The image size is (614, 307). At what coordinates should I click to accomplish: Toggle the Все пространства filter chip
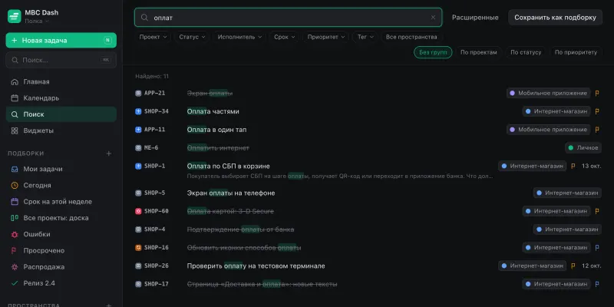[411, 37]
